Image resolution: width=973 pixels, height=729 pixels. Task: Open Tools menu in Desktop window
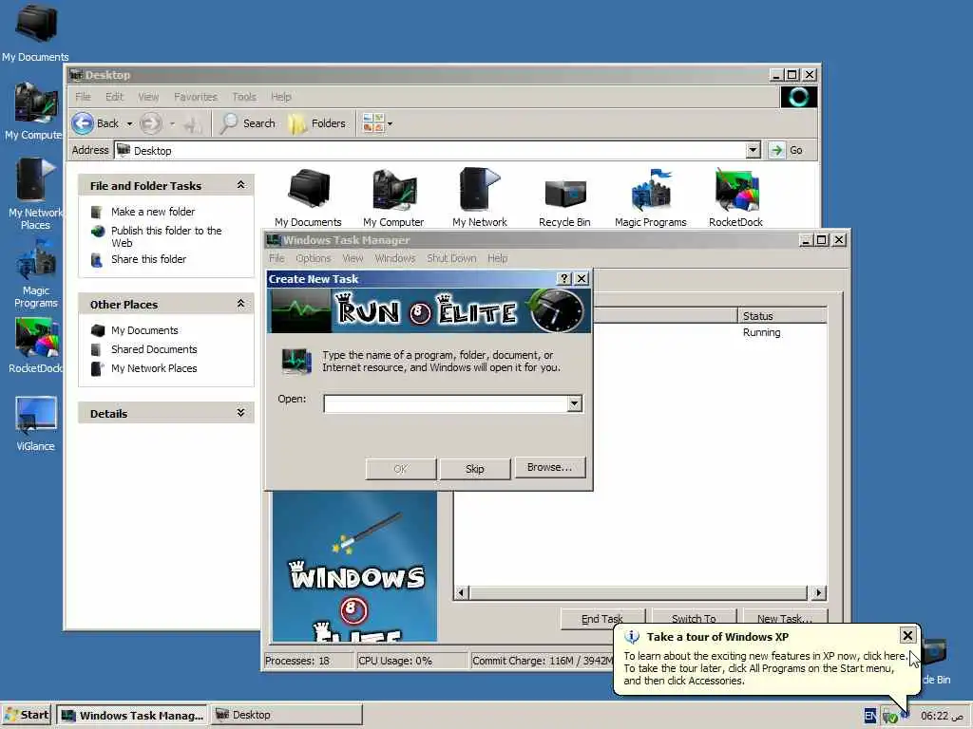click(244, 97)
